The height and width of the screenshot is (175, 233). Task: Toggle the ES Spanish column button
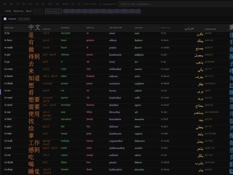(x=85, y=11)
